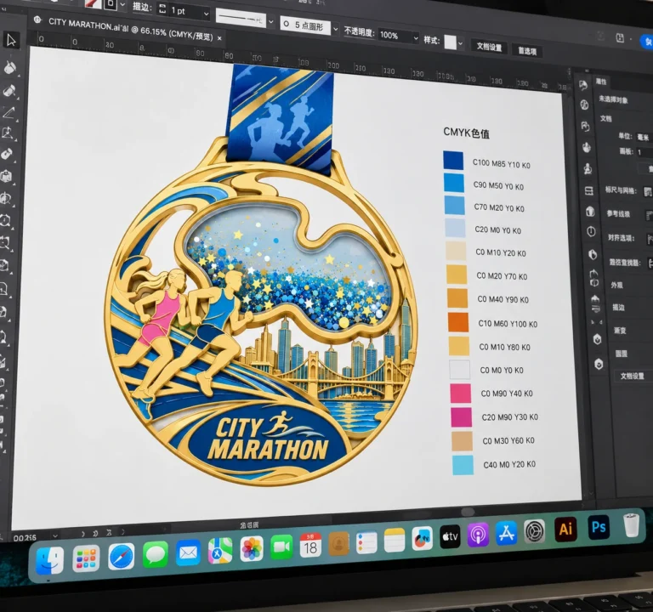653x612 pixels.
Task: Click the Illustrator Ai icon in Dock
Action: 565,530
